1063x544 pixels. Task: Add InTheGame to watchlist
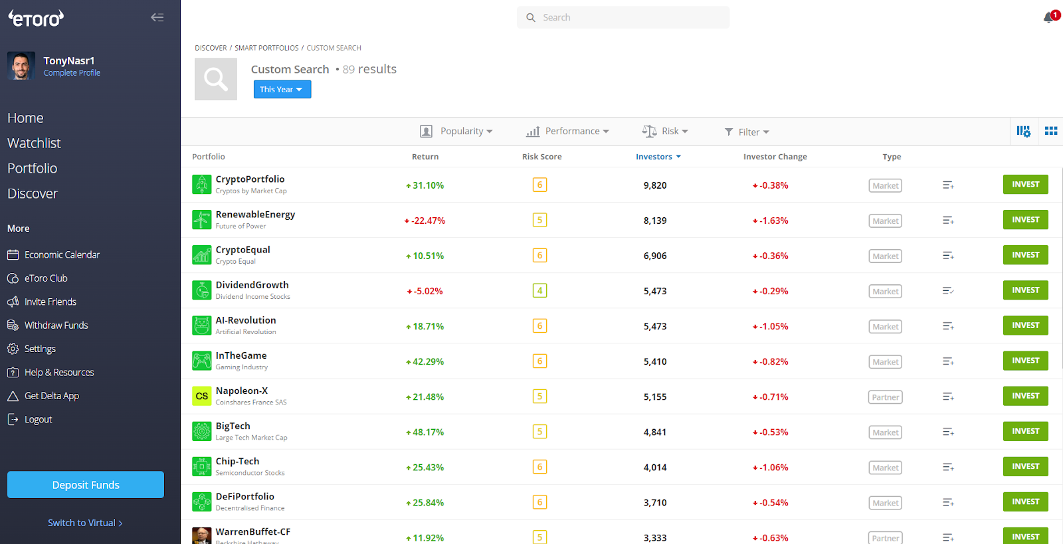(948, 361)
